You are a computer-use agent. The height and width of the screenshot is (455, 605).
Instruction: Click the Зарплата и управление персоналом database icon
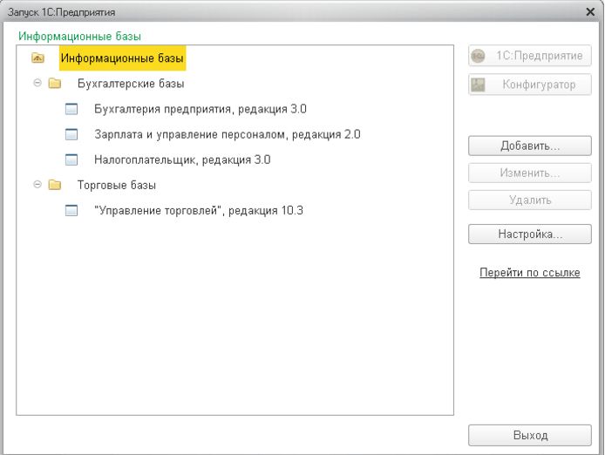[71, 134]
